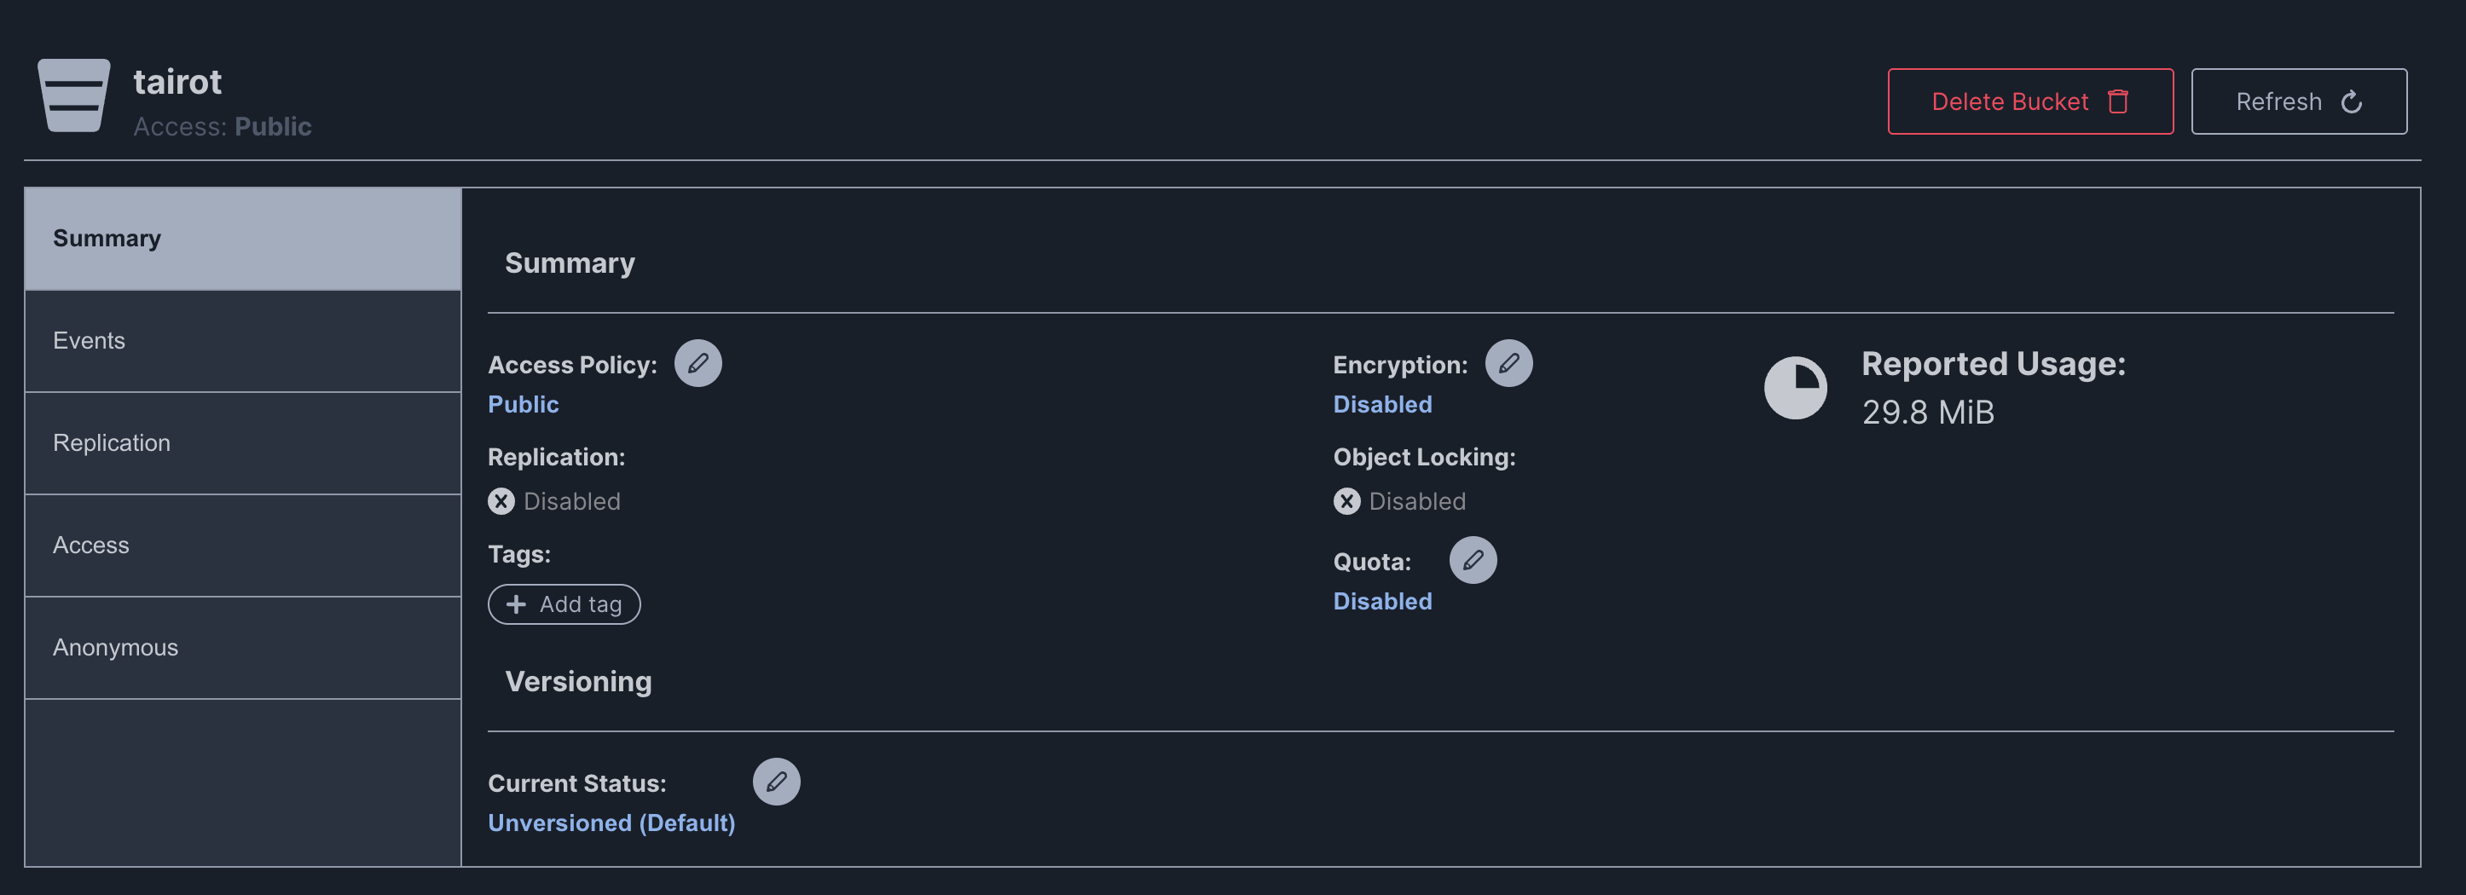
Task: Open the Events tab
Action: 242,341
